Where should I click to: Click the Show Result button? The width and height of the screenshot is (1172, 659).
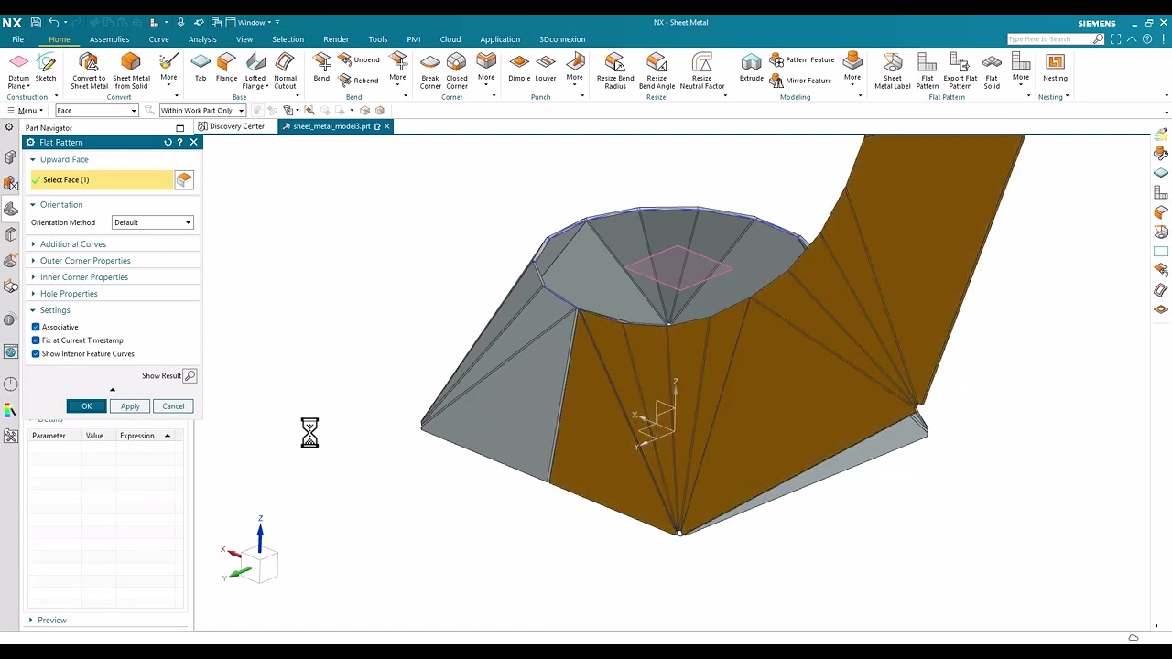click(190, 376)
